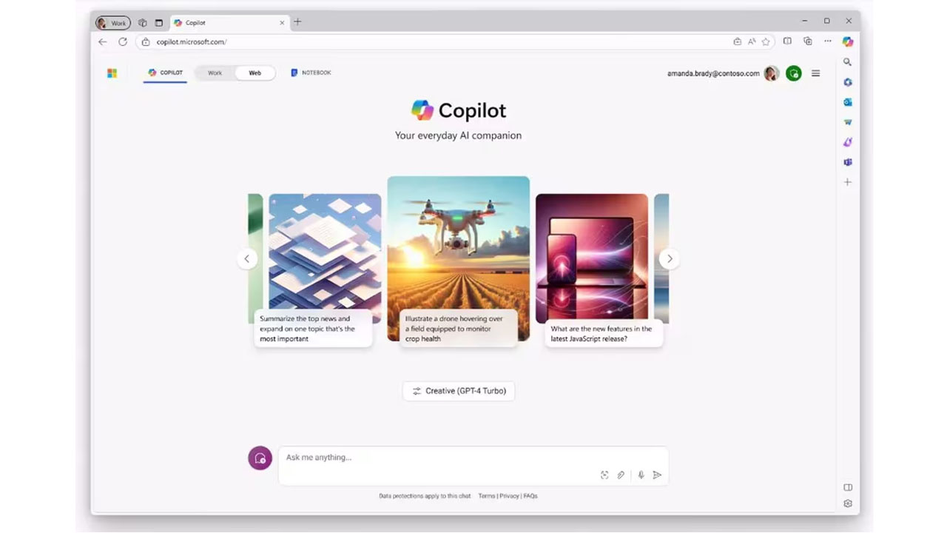The height and width of the screenshot is (533, 947).
Task: Open the Creative (GPT-4 Turbo) style selector
Action: point(459,391)
